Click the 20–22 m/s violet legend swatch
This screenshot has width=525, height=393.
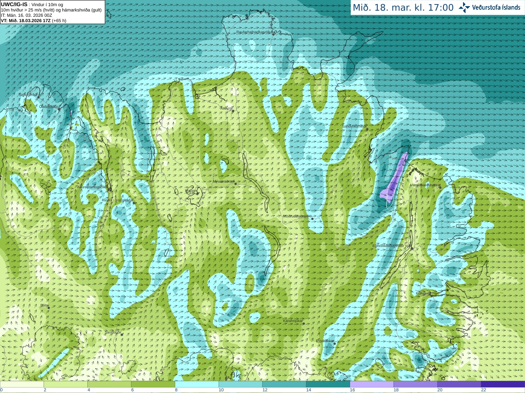pos(459,384)
